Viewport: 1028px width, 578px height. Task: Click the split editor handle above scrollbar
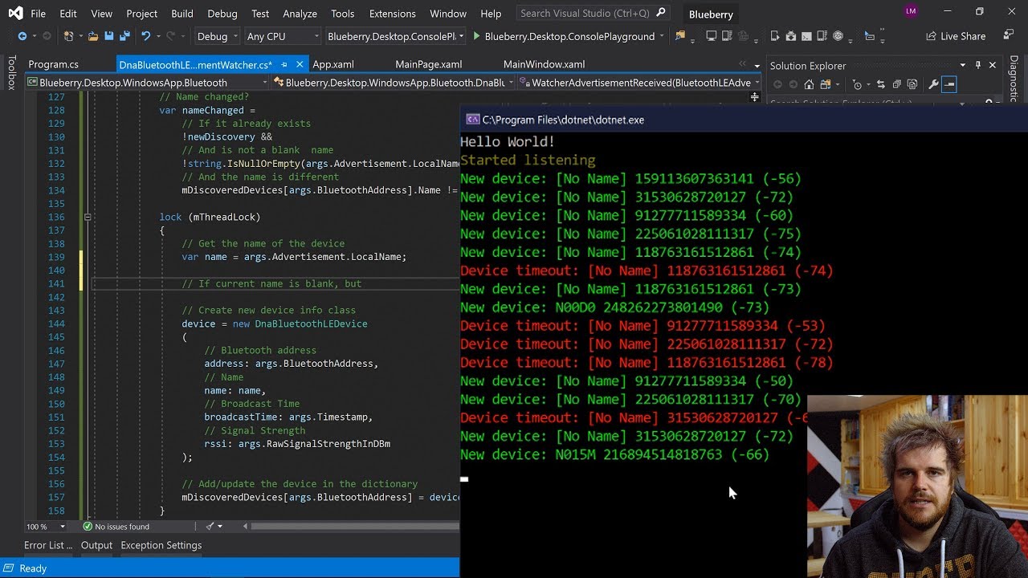point(754,97)
